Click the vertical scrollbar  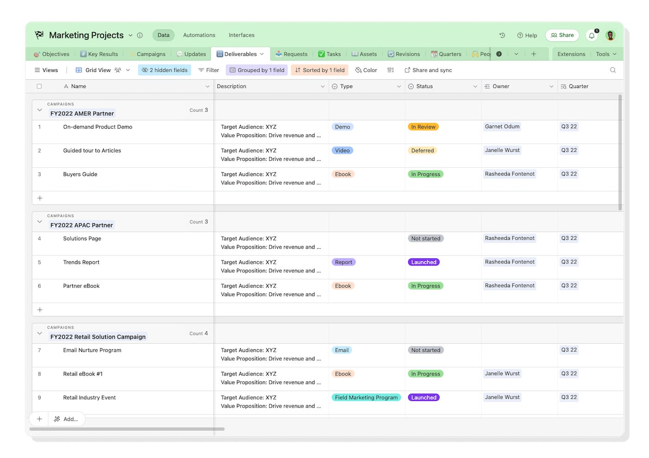tap(620, 152)
